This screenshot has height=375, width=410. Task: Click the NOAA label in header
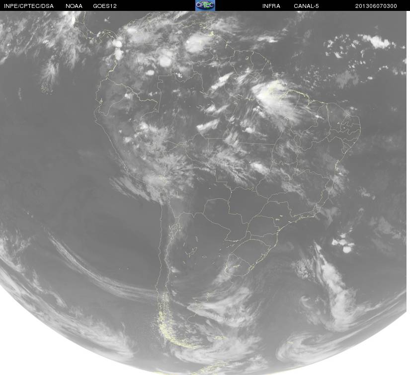(74, 6)
